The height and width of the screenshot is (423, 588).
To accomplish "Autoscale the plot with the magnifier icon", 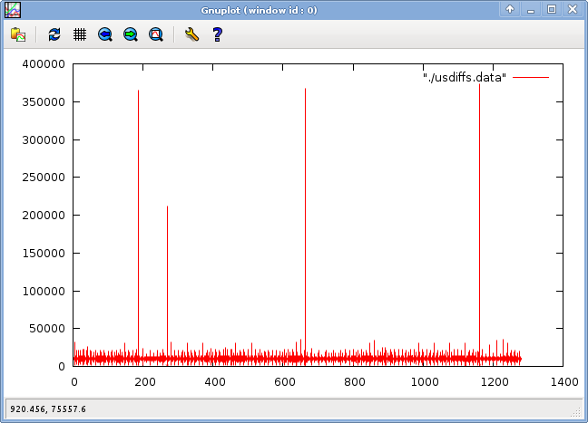I will [x=155, y=34].
